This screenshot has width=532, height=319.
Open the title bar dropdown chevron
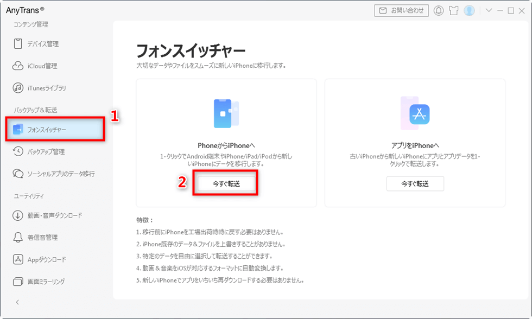click(489, 10)
